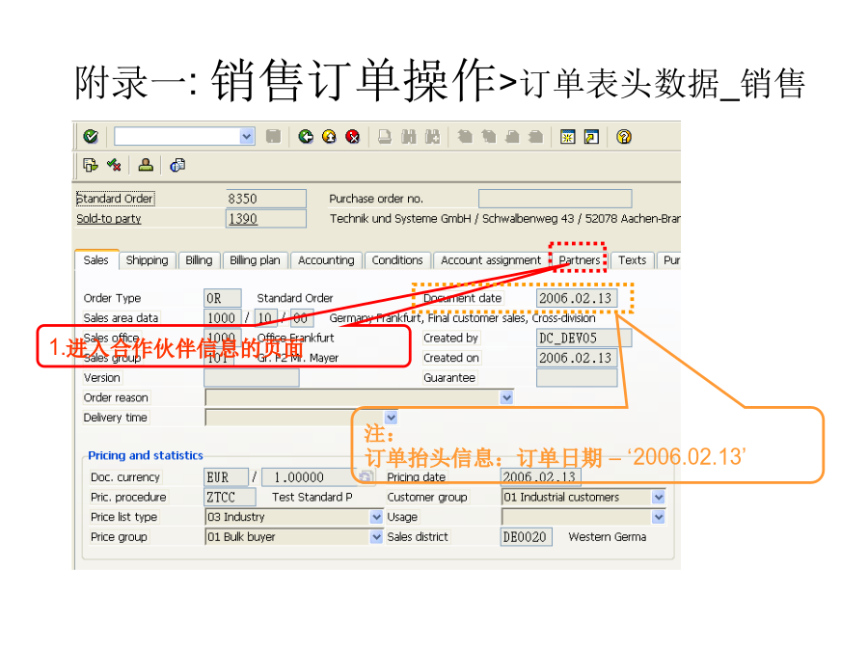Open the Price group dropdown
Screen dimensions: 868x651
tap(376, 537)
